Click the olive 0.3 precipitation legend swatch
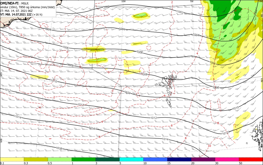263x165 pixels. pyautogui.click(x=36, y=159)
